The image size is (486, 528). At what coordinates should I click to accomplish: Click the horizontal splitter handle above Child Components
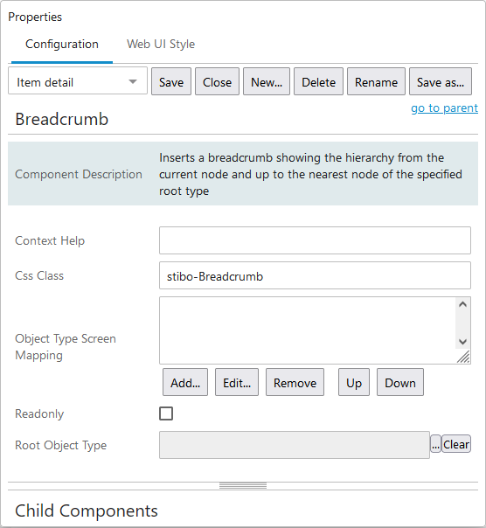point(243,485)
